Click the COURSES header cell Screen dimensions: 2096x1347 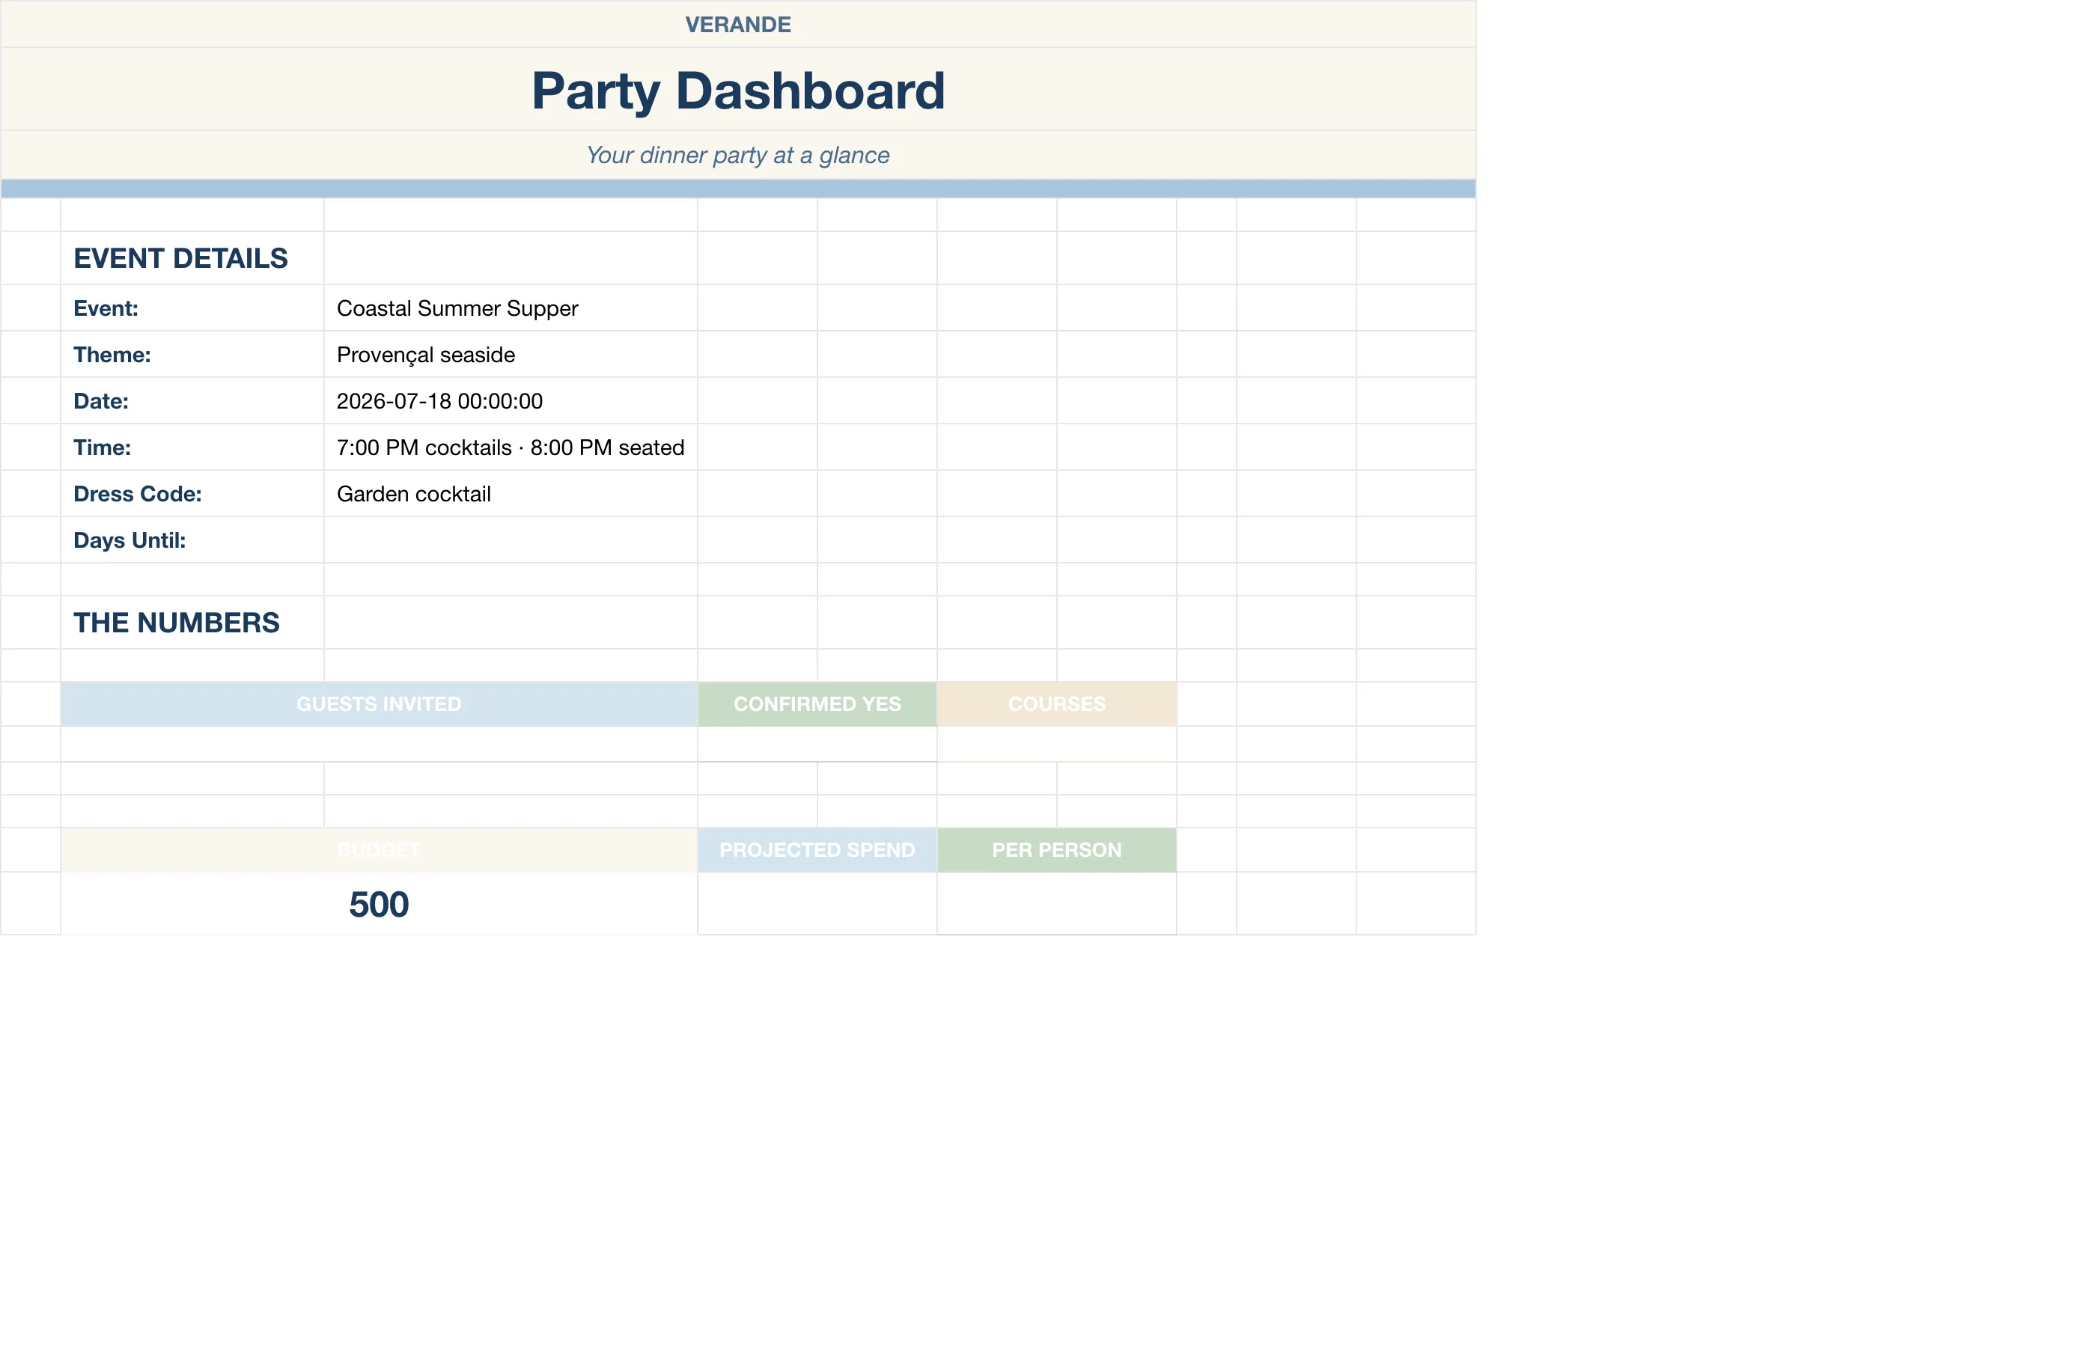pyautogui.click(x=1057, y=704)
